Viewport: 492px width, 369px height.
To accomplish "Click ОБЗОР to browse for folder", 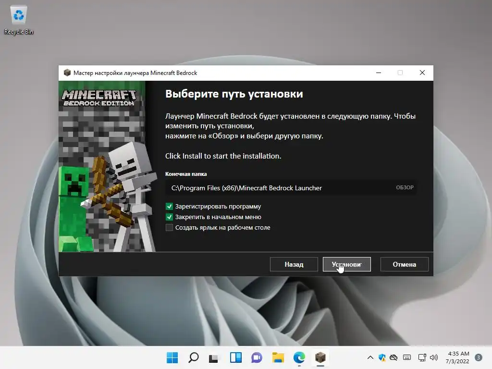I will (x=405, y=188).
